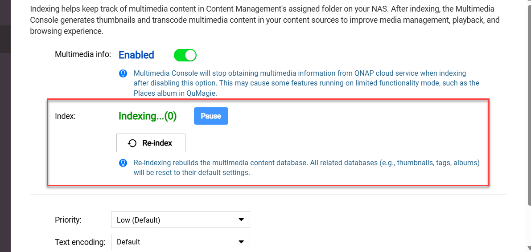531x252 pixels.
Task: Click the lightbulb icon beside the Re-indexing note
Action: click(x=123, y=163)
